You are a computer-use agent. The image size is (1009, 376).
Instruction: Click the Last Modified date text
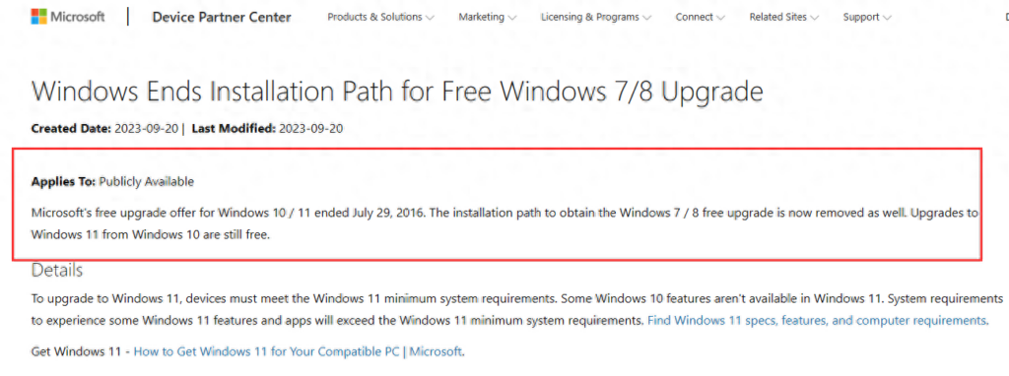[x=310, y=129]
